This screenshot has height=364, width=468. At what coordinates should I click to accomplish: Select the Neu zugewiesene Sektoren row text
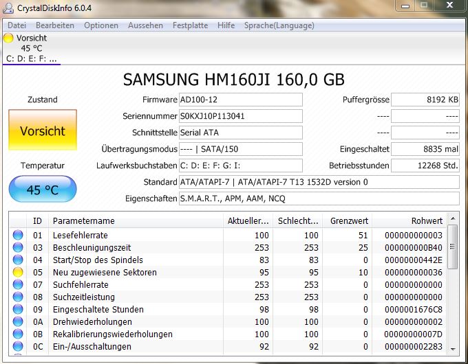pyautogui.click(x=105, y=272)
